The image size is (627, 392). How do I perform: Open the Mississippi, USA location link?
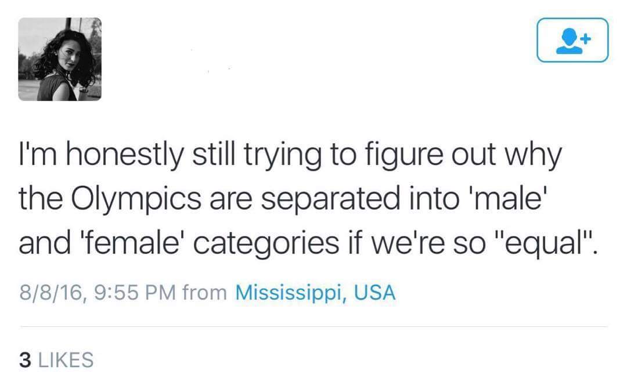tap(315, 292)
